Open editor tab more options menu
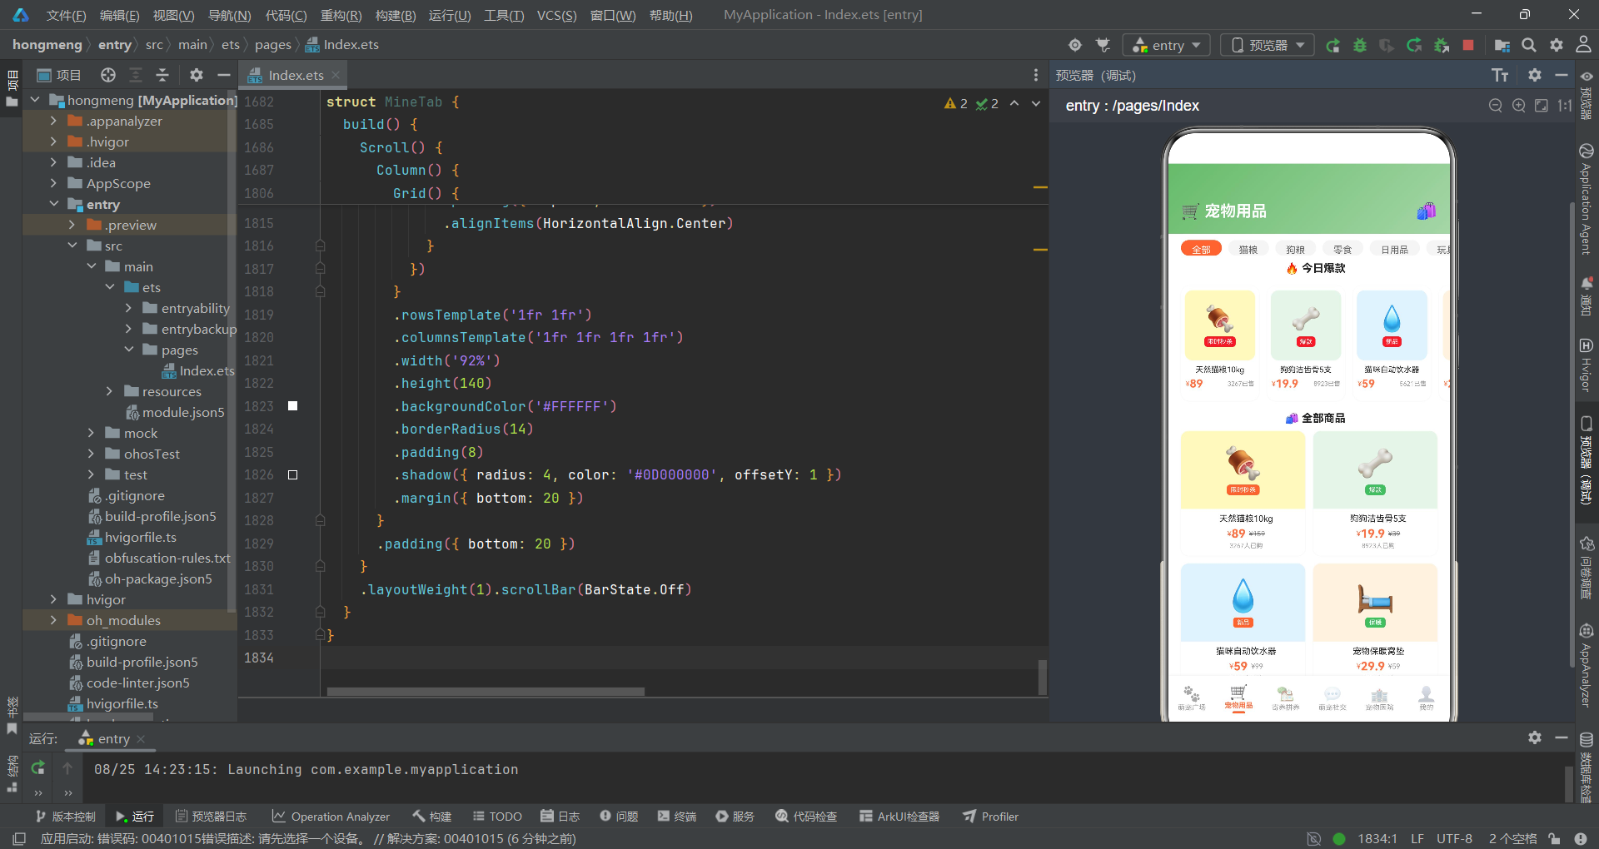The width and height of the screenshot is (1599, 849). 1036,75
